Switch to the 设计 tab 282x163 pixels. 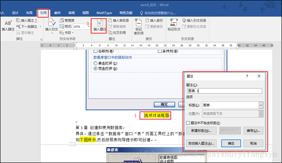pyautogui.click(x=15, y=13)
